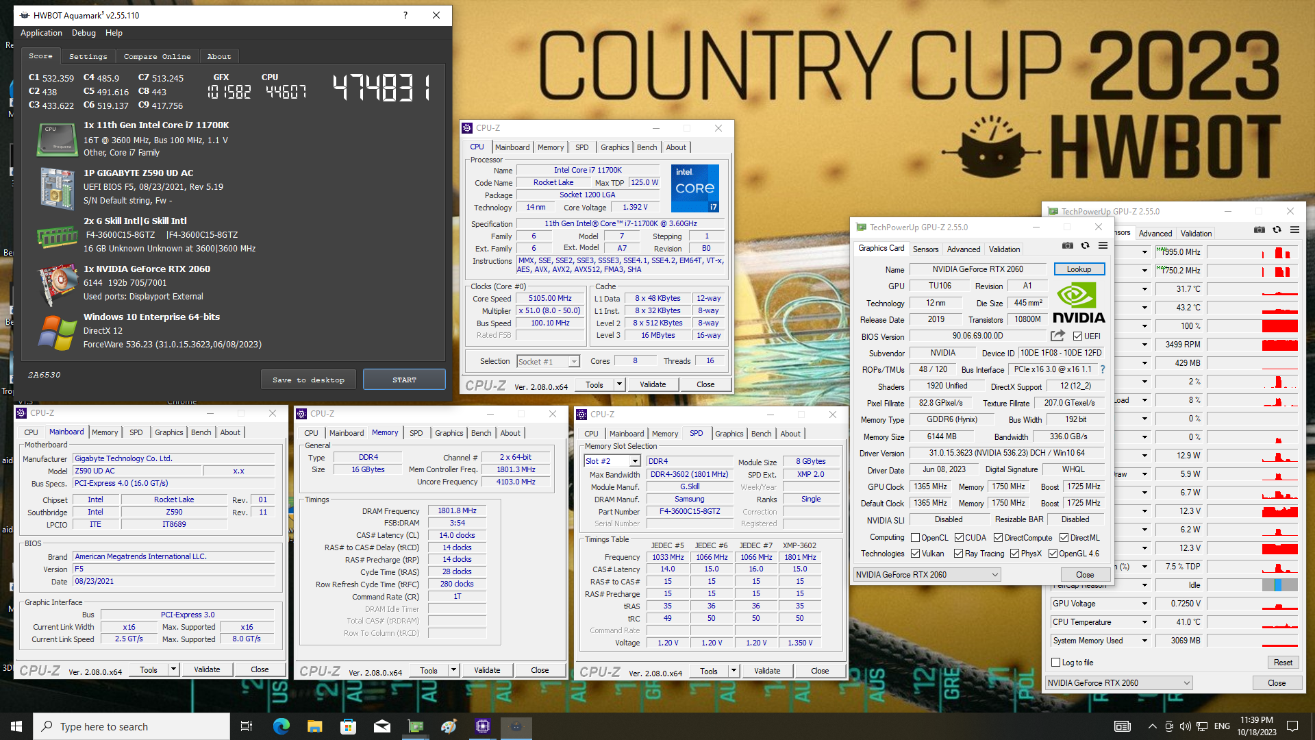Click the Bus Interface question mark icon
The image size is (1315, 740).
click(x=1102, y=369)
